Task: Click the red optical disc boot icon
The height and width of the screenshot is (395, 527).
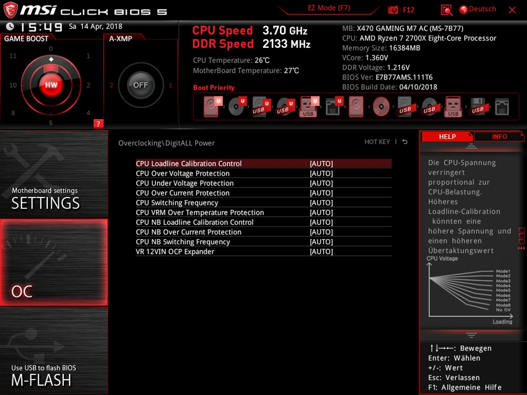Action: [381, 106]
